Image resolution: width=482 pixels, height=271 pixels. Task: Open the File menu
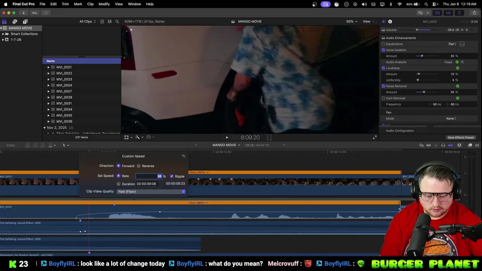coord(43,4)
